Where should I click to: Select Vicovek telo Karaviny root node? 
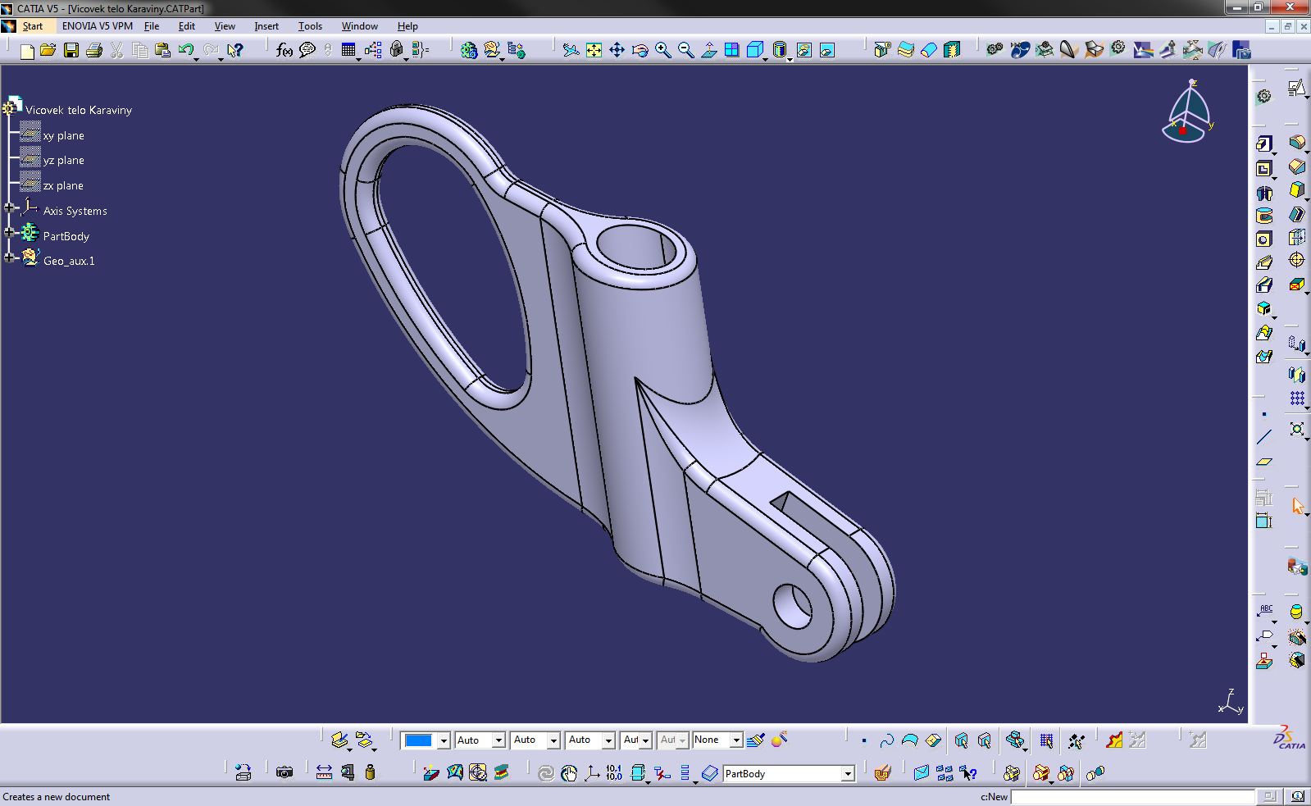(x=79, y=110)
